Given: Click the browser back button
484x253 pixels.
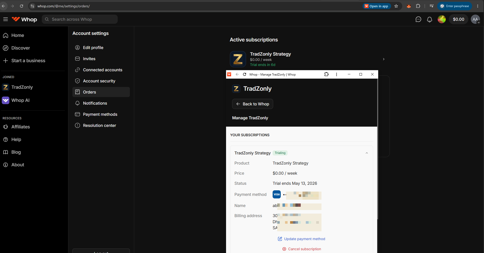Looking at the screenshot, I should coord(3,6).
